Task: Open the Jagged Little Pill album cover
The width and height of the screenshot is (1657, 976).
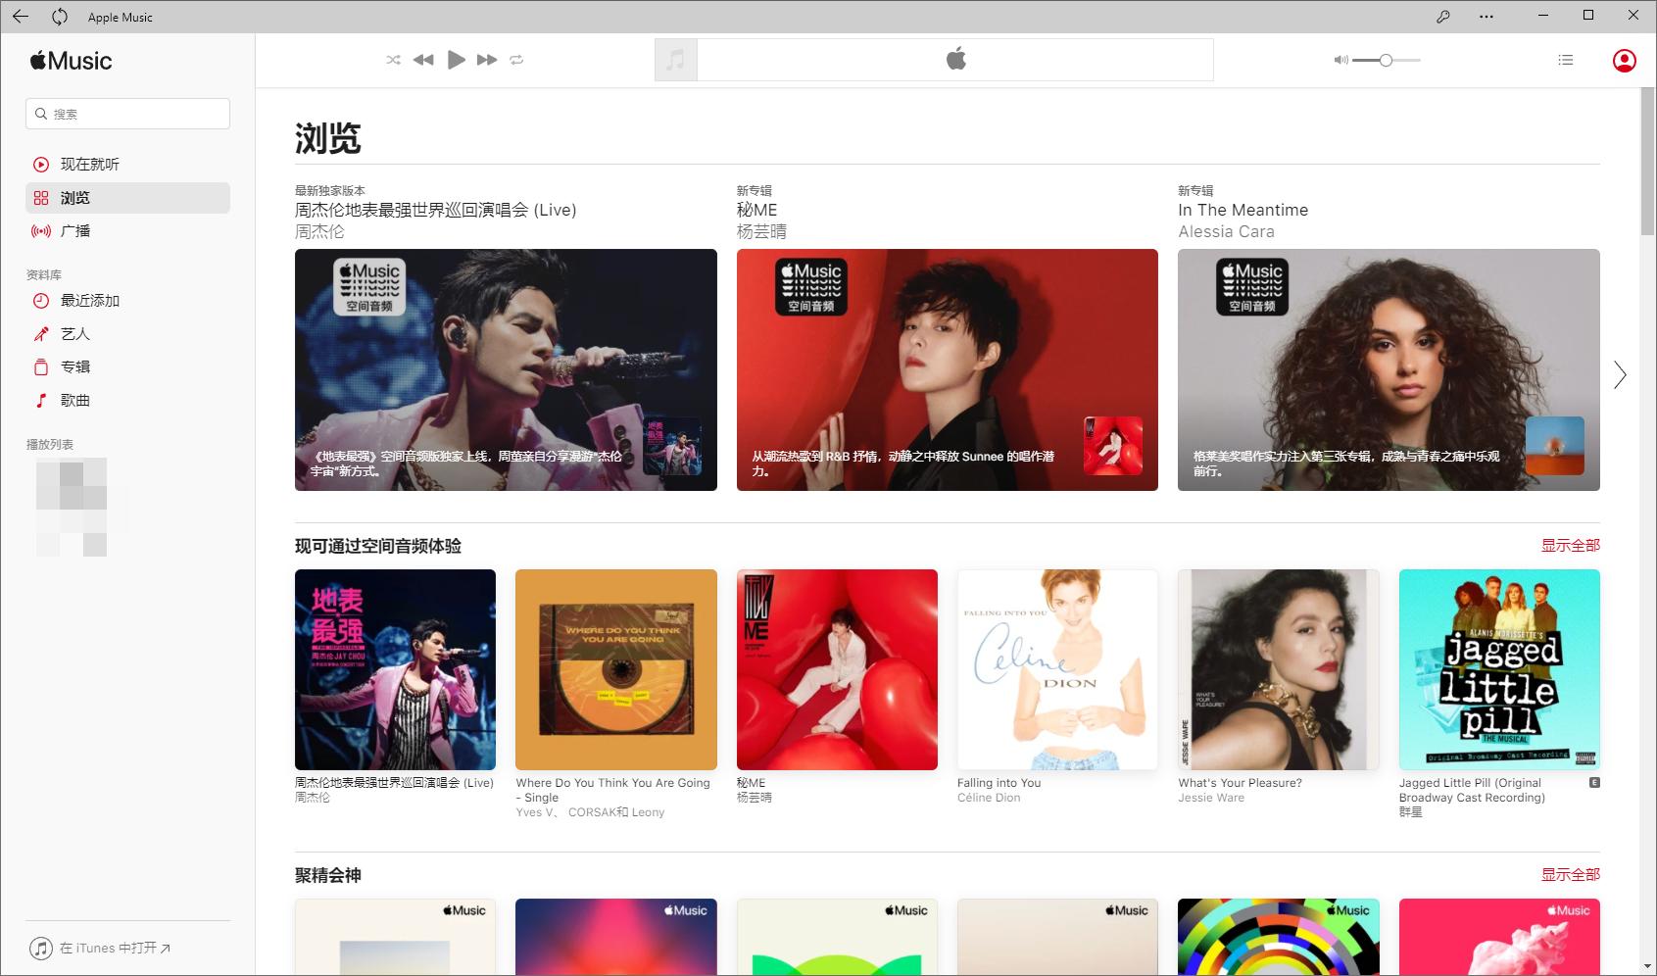Action: pyautogui.click(x=1499, y=669)
